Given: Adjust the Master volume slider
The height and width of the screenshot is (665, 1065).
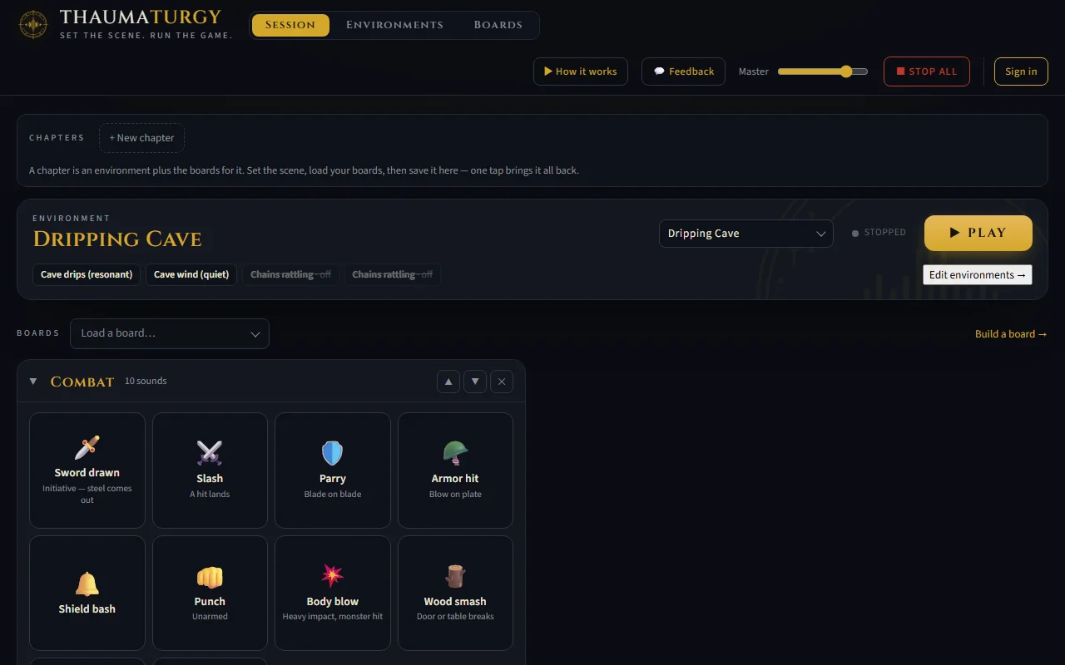Looking at the screenshot, I should pos(823,71).
